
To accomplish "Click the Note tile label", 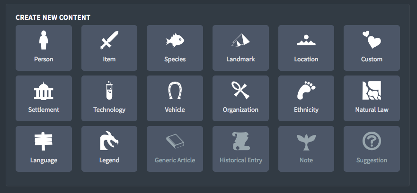I will pos(306,160).
